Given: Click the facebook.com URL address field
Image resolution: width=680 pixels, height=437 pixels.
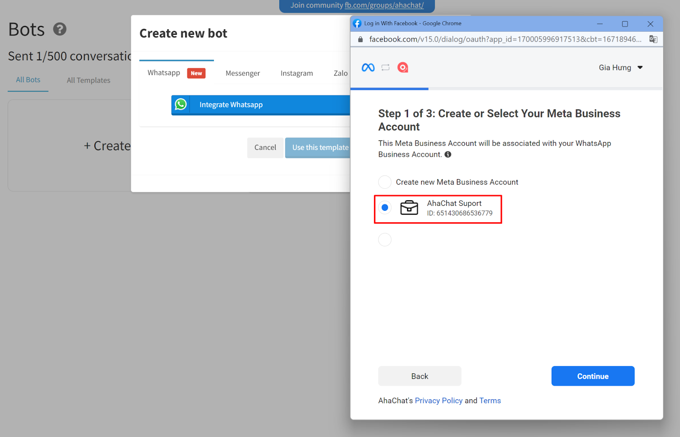Looking at the screenshot, I should pos(505,39).
